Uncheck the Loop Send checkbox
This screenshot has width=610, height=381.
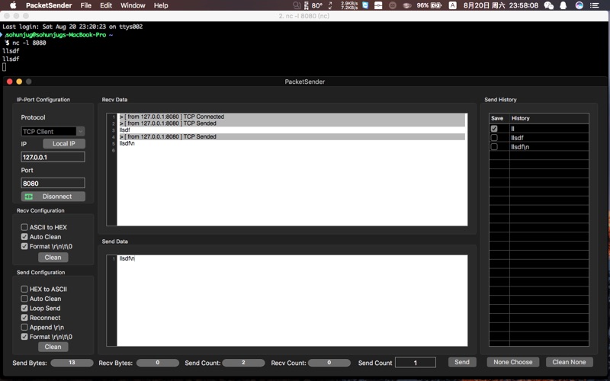coord(24,308)
